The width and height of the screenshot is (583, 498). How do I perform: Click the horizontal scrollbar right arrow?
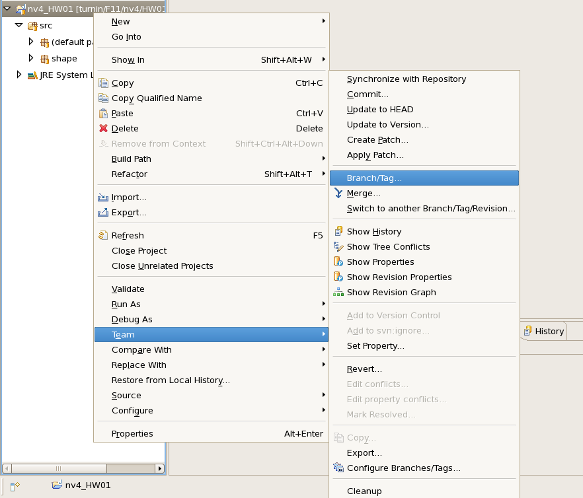[x=159, y=468]
